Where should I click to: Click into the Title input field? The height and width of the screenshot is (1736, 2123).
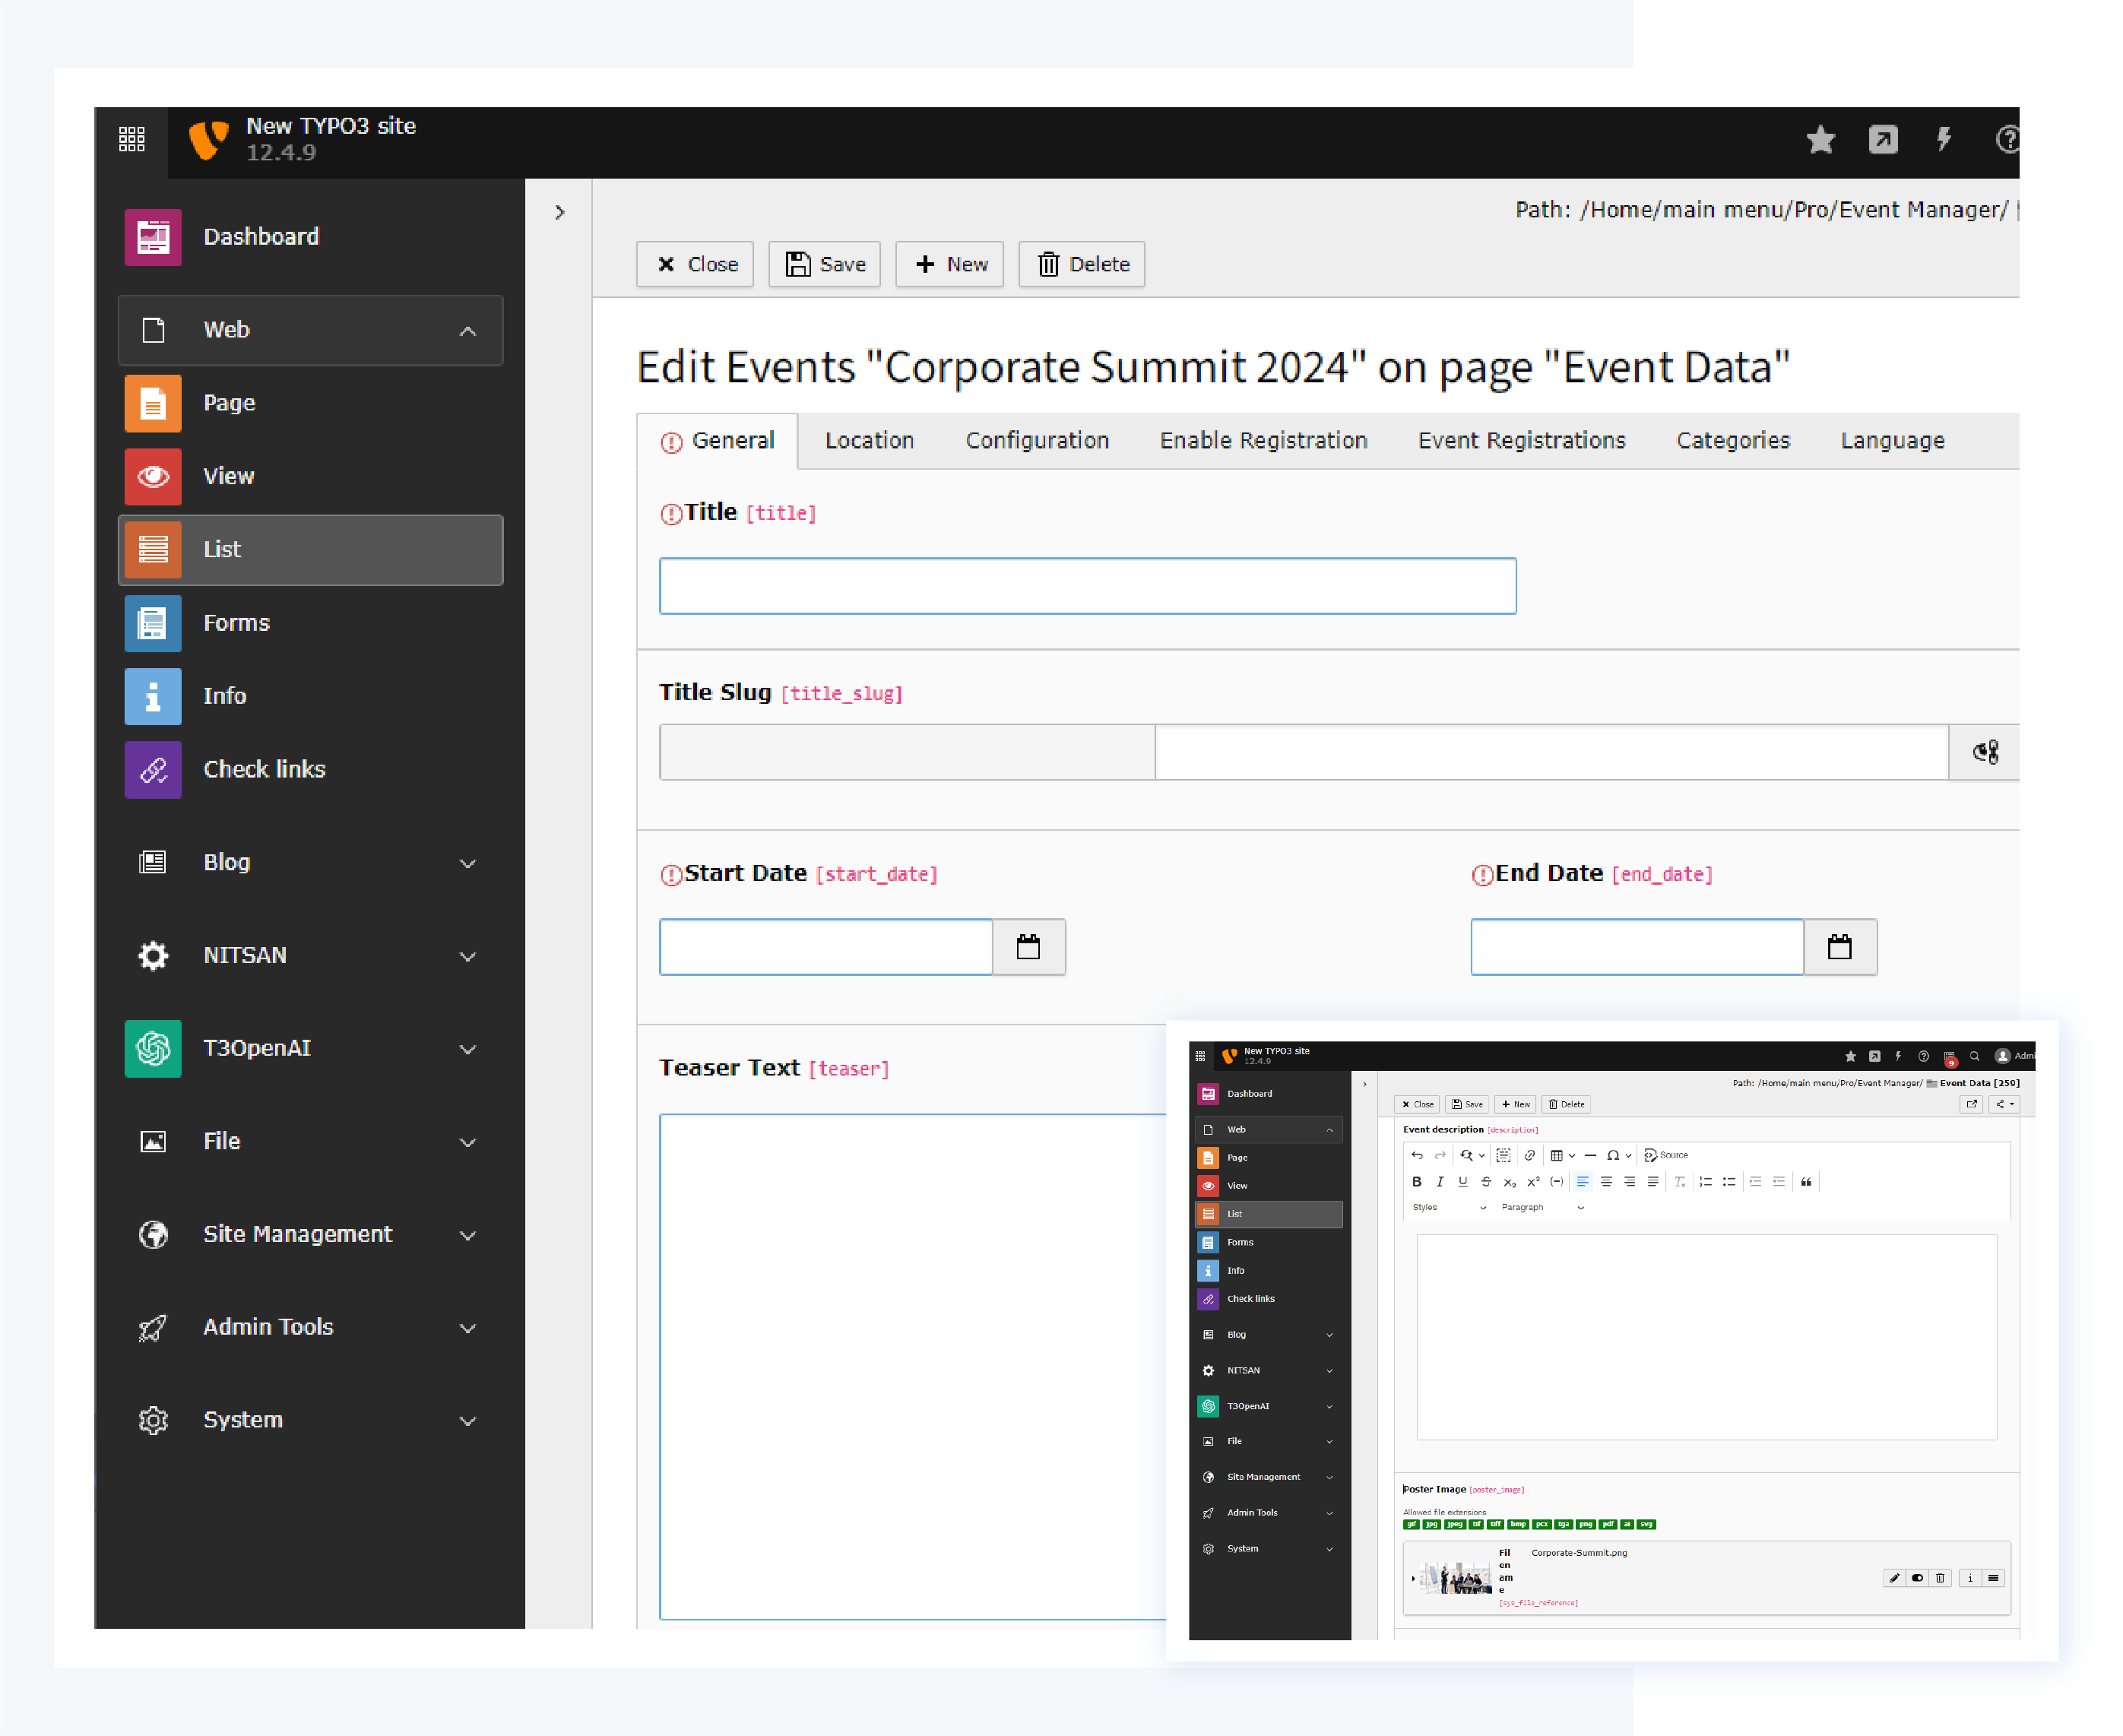pos(1087,586)
